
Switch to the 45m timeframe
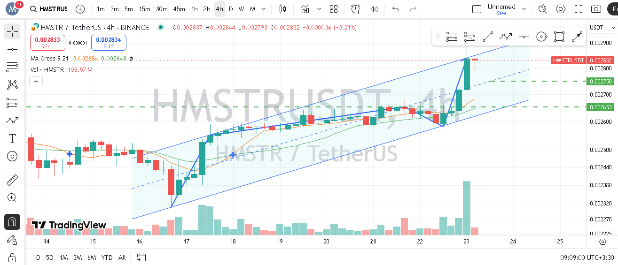click(179, 9)
